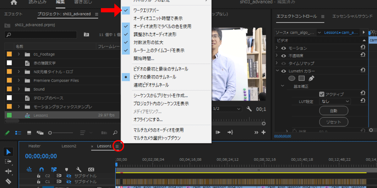This screenshot has height=188, width=377.
Task: Expand the 01_Footage folder
Action: (x=19, y=54)
